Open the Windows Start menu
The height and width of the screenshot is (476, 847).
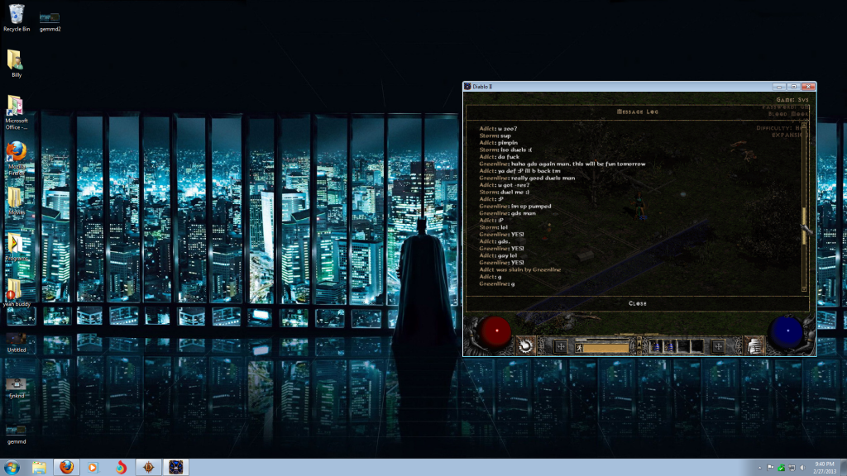pos(12,468)
